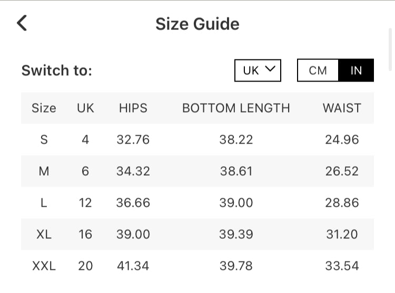This screenshot has width=395, height=293.
Task: Click the 39.00 bottom length for L
Action: pos(236,203)
